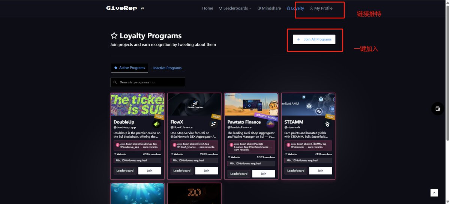Open the 7.0 program banner image
450x204 pixels.
pyautogui.click(x=194, y=193)
